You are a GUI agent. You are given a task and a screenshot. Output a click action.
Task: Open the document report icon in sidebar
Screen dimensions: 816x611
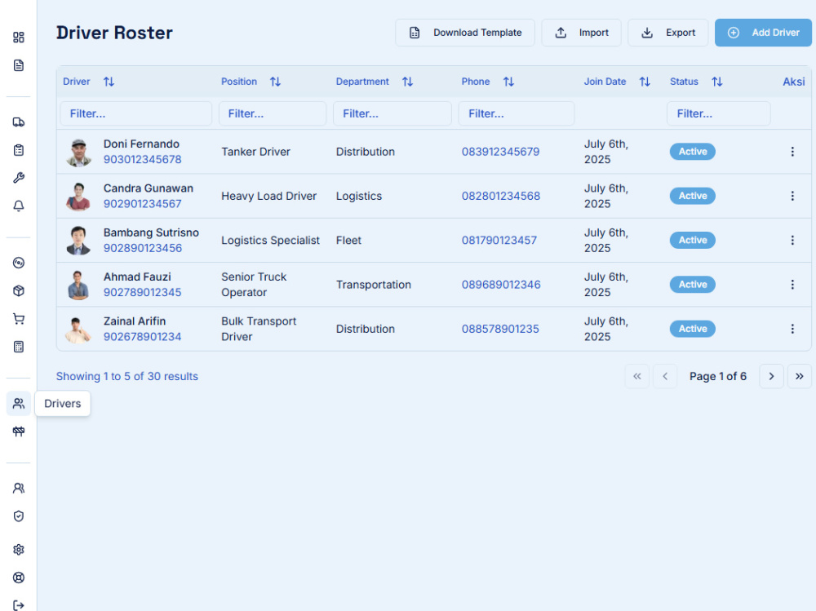tap(18, 65)
